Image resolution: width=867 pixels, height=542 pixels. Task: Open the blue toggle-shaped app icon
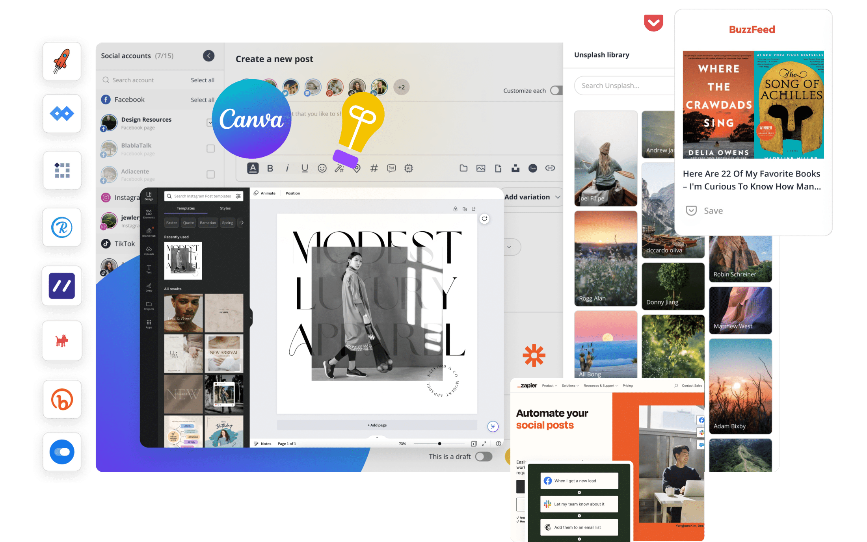(62, 452)
